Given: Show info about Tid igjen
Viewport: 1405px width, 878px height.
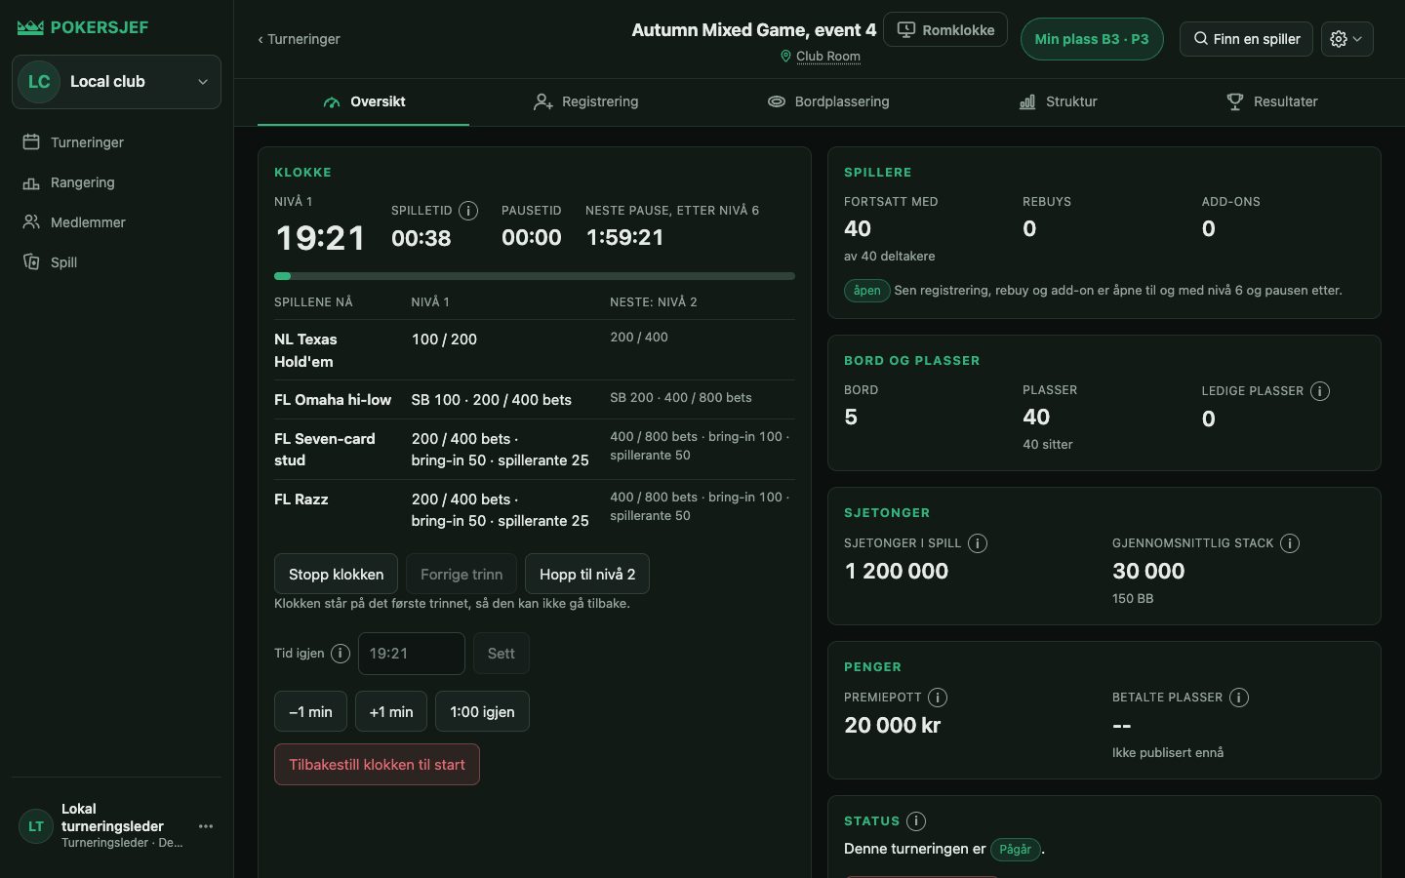Looking at the screenshot, I should pos(341,654).
